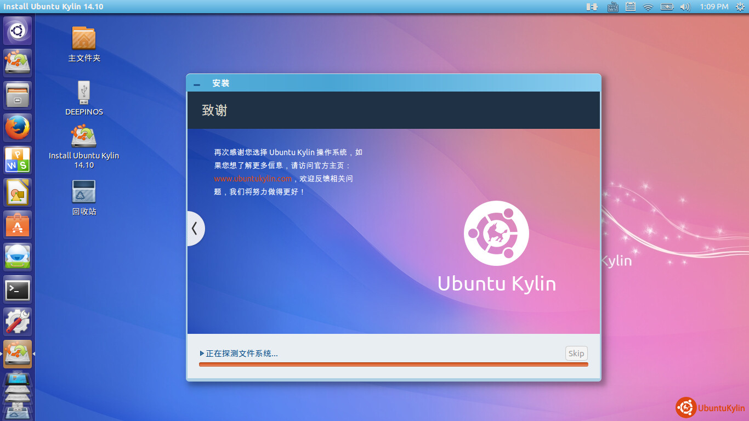Open the volume sound indicator menu
The width and height of the screenshot is (749, 421).
[684, 7]
